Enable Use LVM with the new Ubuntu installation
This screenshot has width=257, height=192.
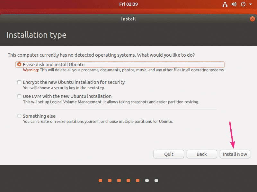tap(19, 96)
